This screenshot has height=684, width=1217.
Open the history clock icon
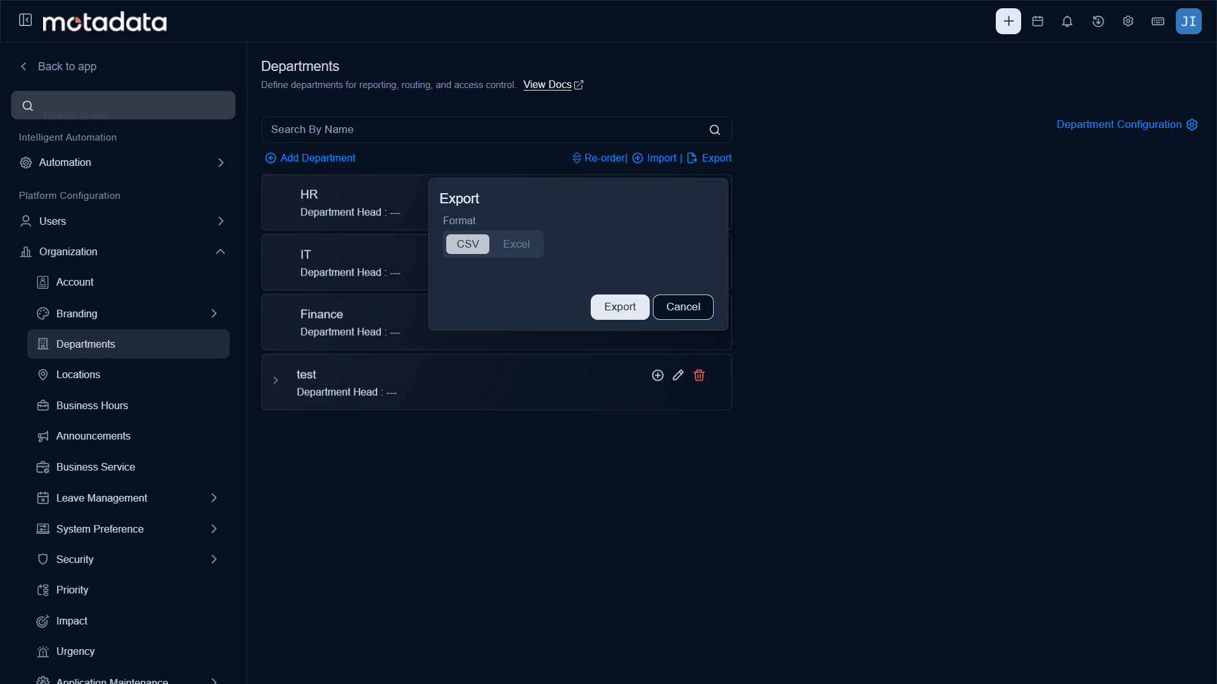tap(1098, 21)
